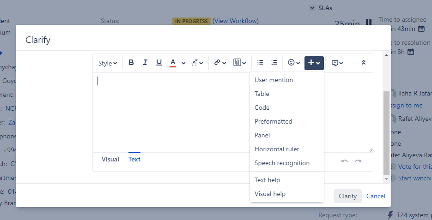Click the T24 system lightning icon
Screen dimensions: 432x220
tap(390, 215)
